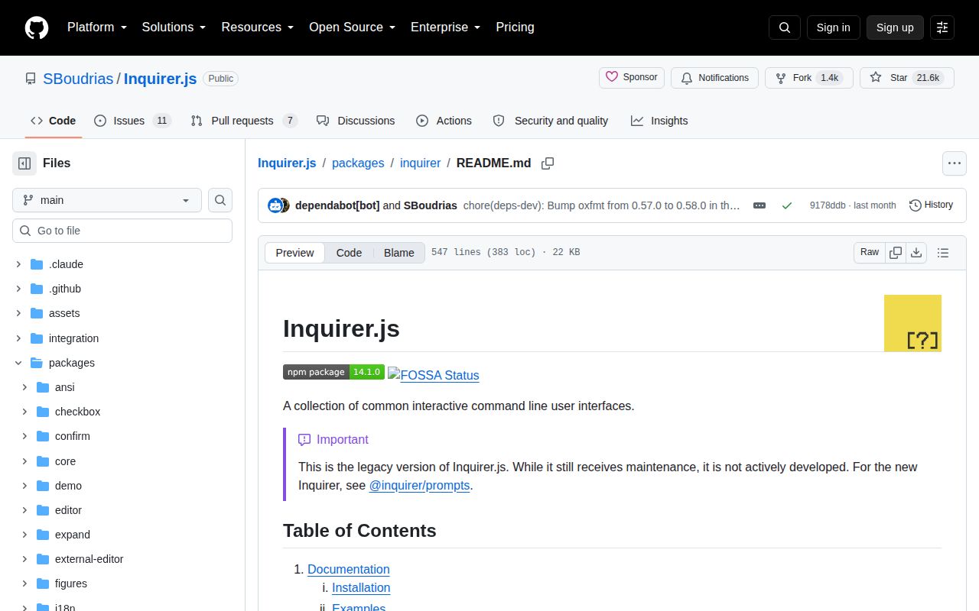
Task: Open the Pull requests tab
Action: [244, 121]
